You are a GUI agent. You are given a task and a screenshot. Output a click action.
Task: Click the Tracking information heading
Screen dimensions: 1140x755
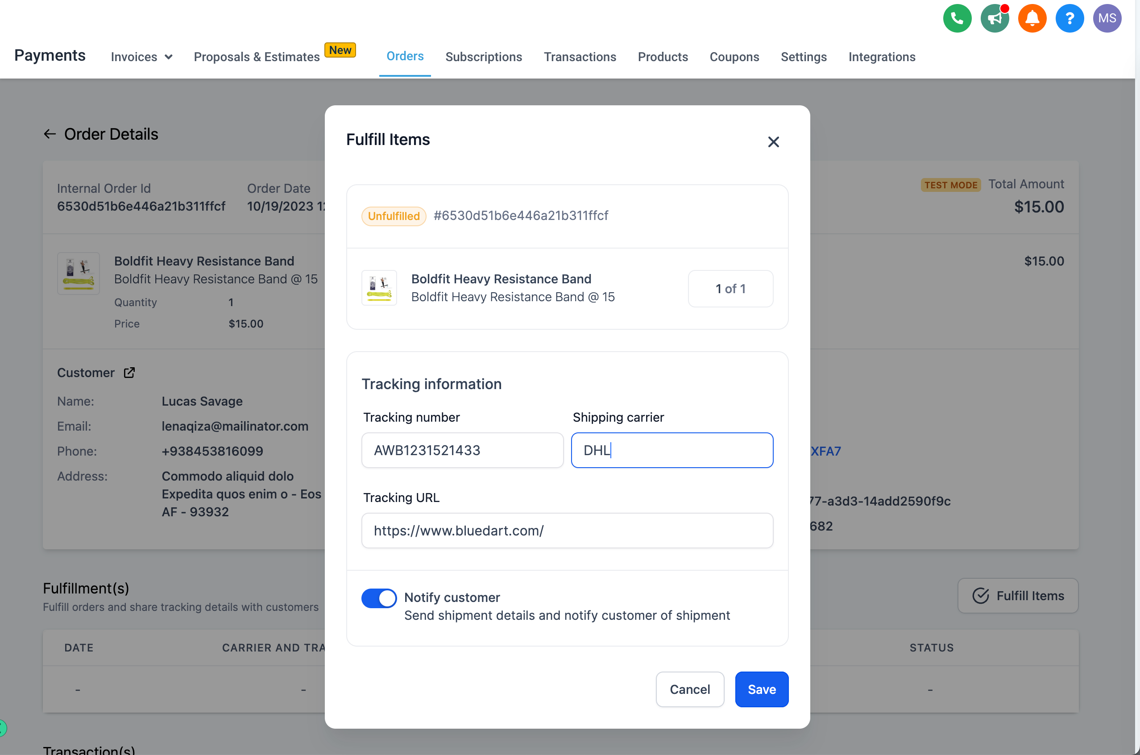click(x=431, y=384)
